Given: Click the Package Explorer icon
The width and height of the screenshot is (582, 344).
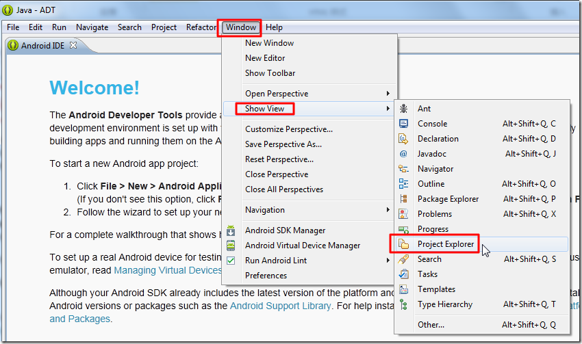Looking at the screenshot, I should 403,199.
